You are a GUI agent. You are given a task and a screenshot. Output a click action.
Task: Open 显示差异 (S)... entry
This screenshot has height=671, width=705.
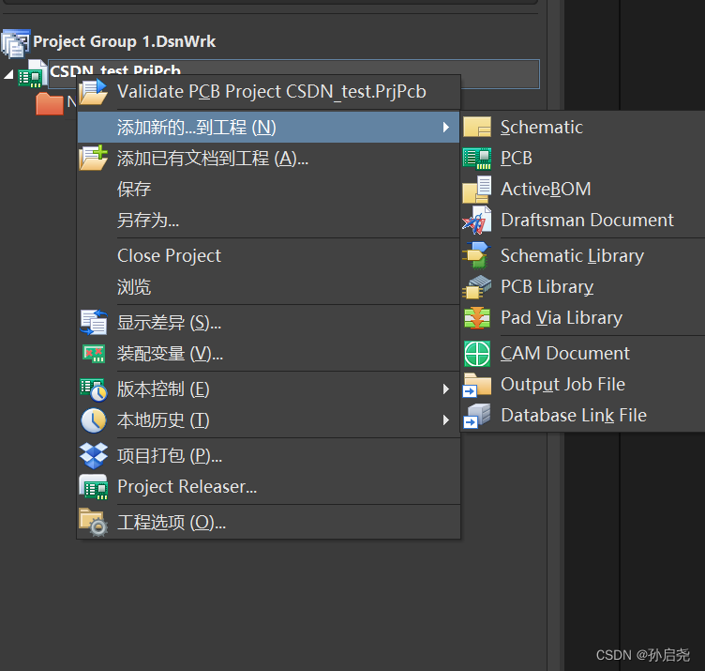[x=269, y=323]
